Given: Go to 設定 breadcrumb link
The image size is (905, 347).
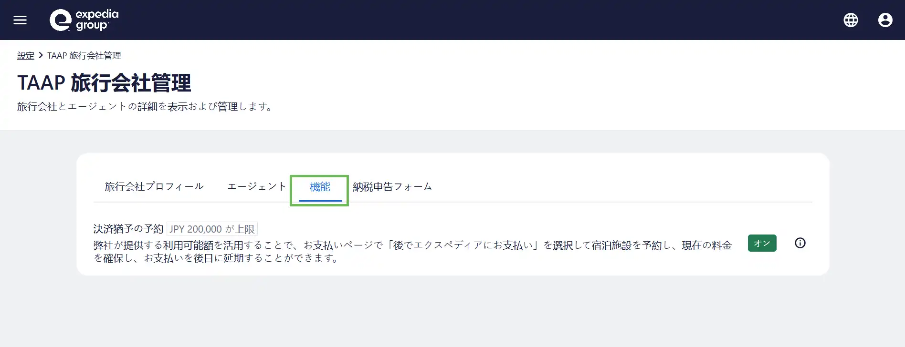Looking at the screenshot, I should [x=26, y=56].
